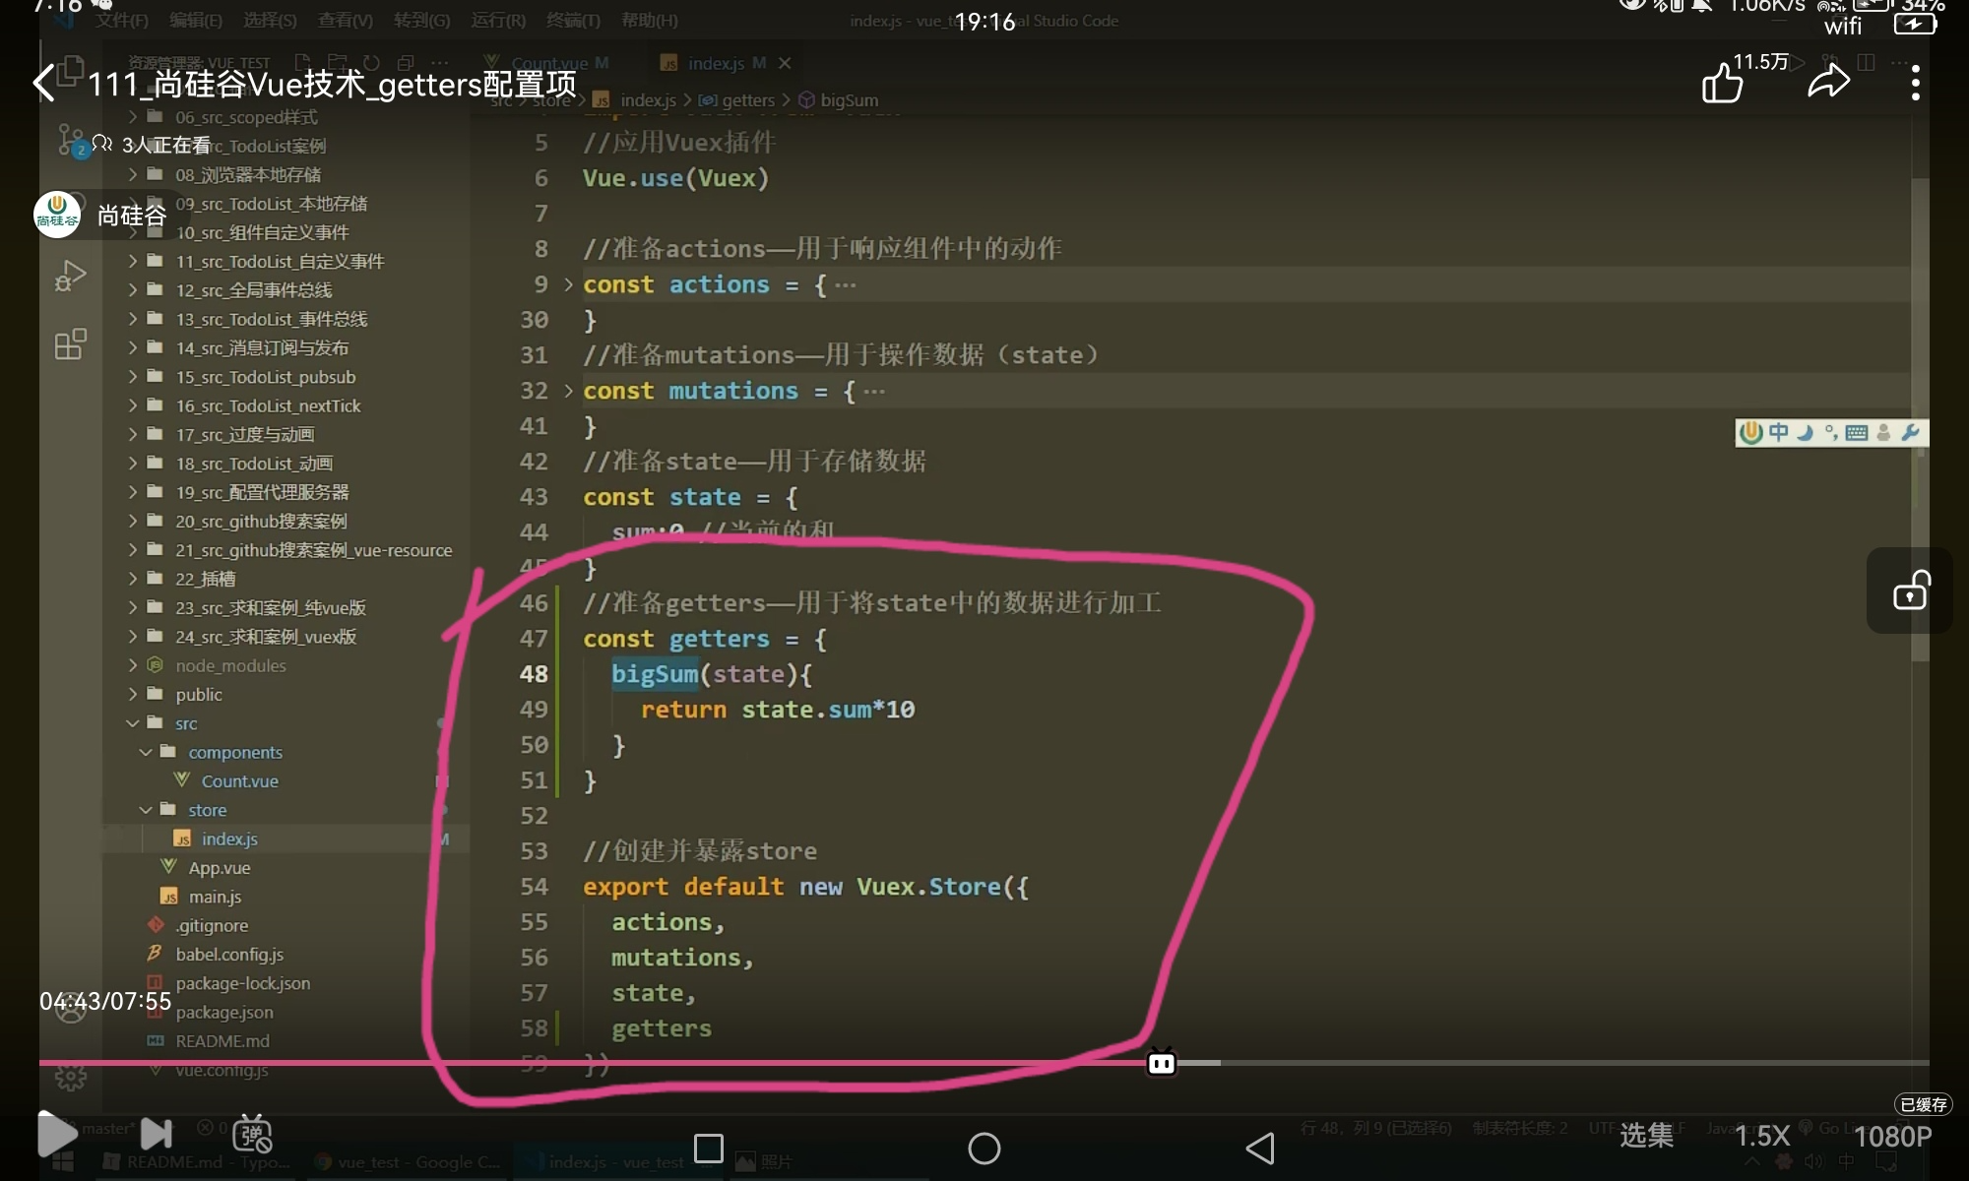Like the video with the thumbs-up icon
The image size is (1969, 1181).
[1723, 83]
